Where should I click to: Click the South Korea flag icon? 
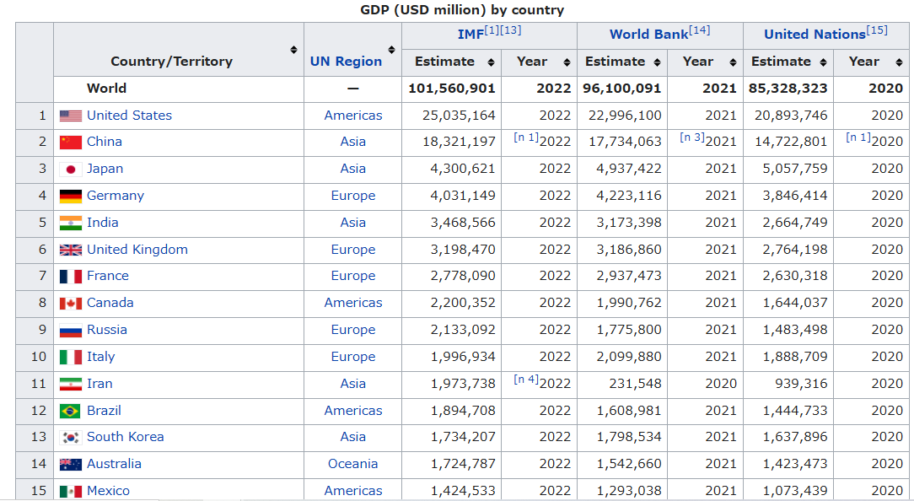pos(71,438)
